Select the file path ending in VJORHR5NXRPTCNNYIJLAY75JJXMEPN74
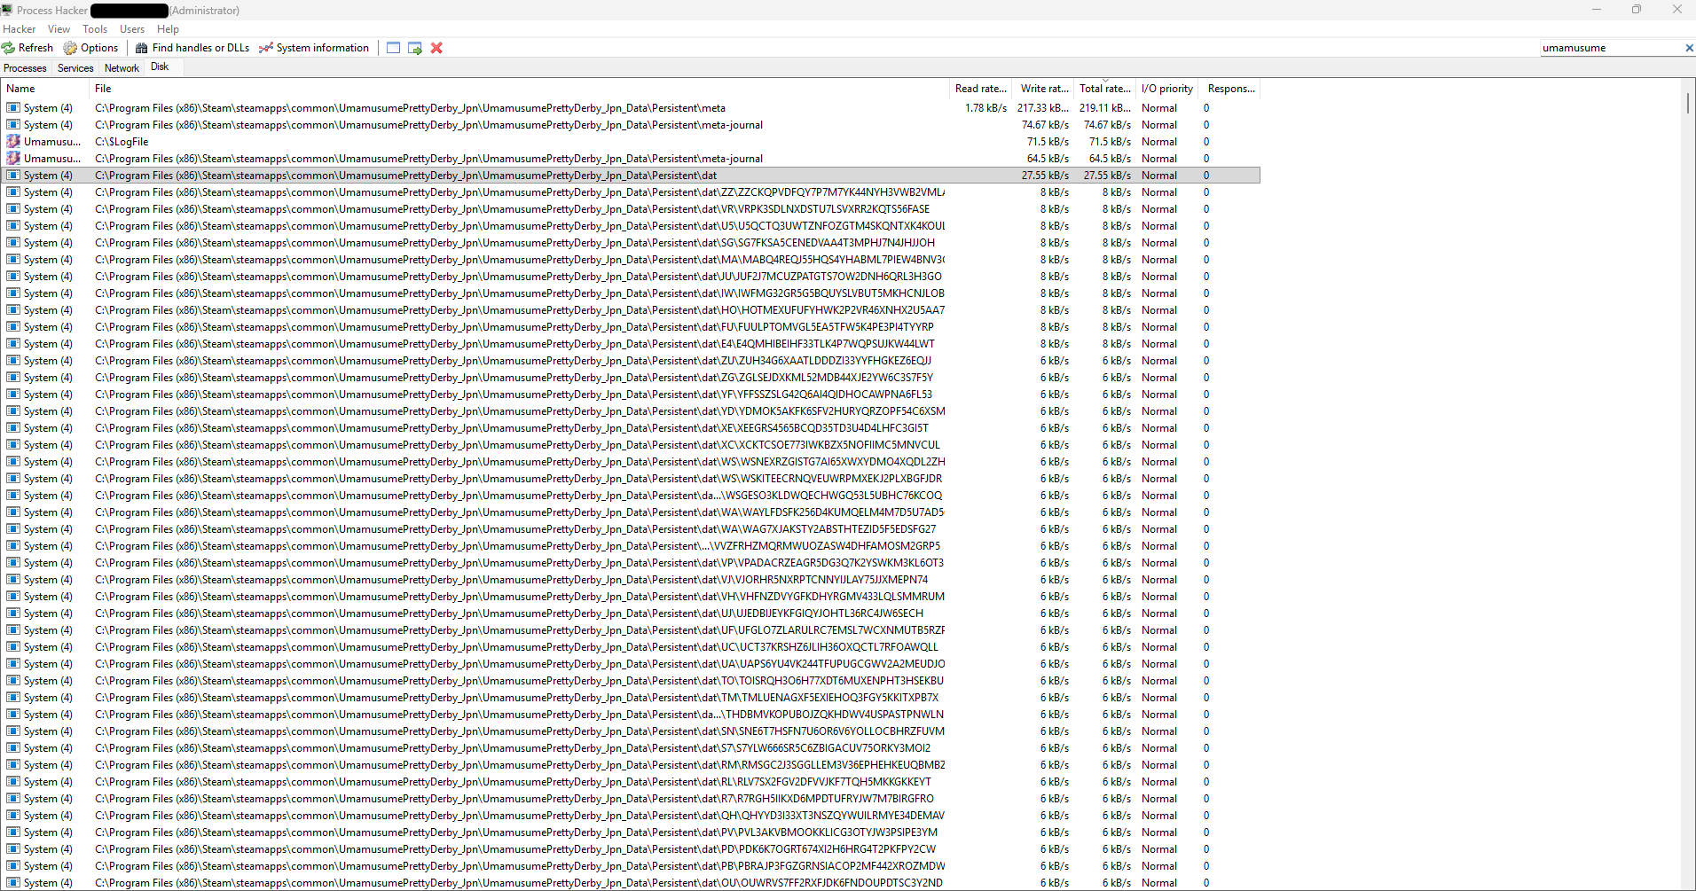 click(512, 580)
